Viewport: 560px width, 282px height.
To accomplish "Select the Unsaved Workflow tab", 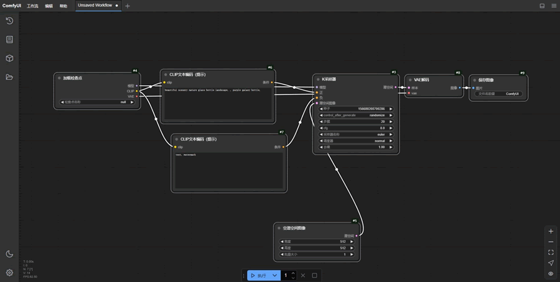I will (x=95, y=6).
